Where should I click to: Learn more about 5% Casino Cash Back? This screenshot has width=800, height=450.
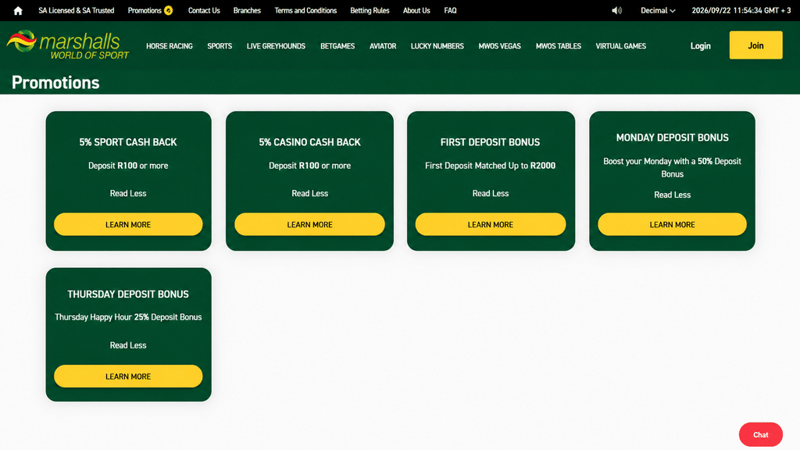(x=309, y=224)
